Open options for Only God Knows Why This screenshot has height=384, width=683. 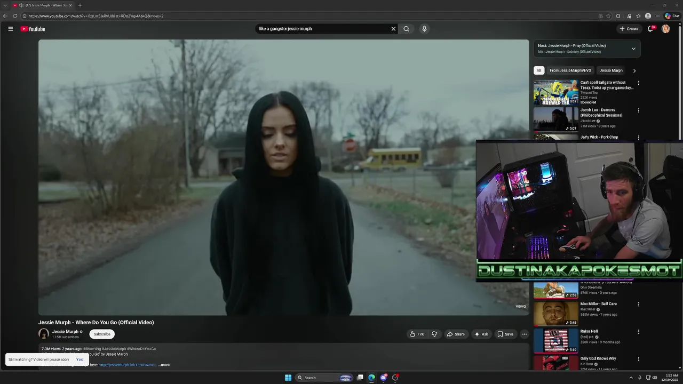click(x=638, y=359)
